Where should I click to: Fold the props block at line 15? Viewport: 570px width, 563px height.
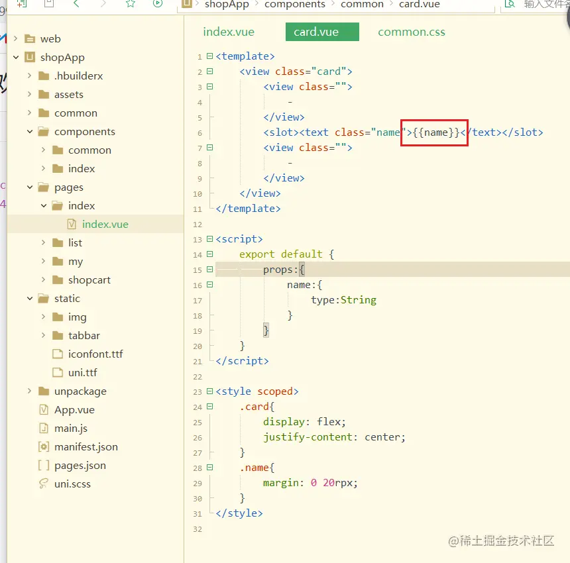click(x=209, y=269)
